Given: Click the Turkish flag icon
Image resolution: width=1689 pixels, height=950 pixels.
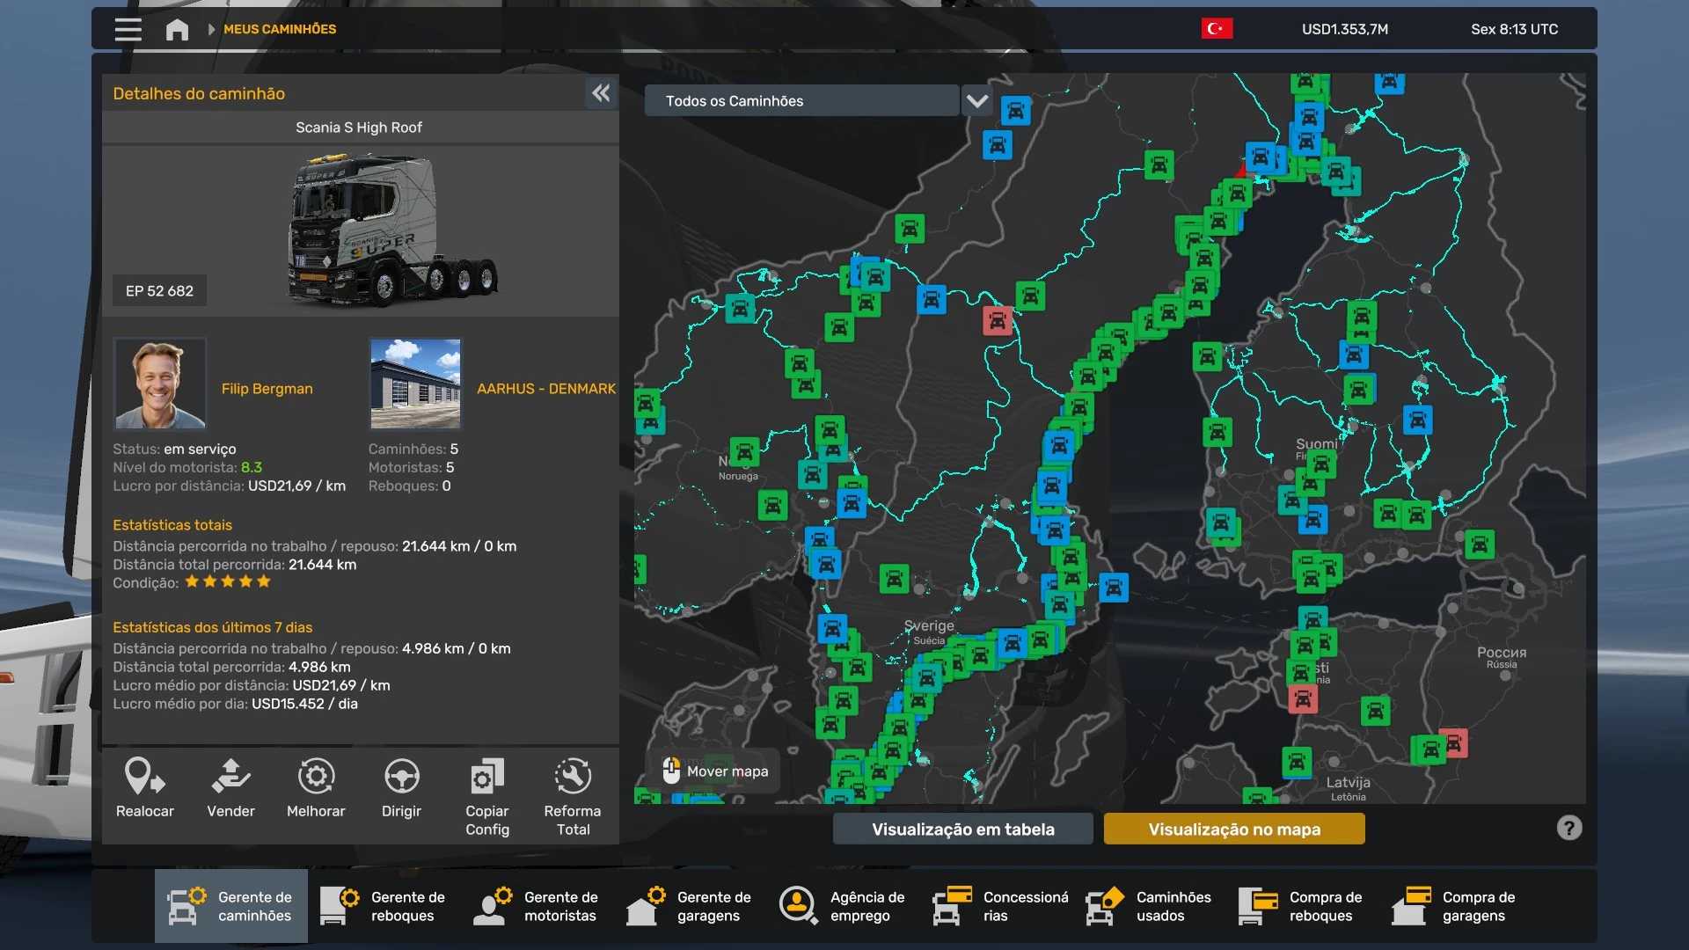Looking at the screenshot, I should (1217, 29).
